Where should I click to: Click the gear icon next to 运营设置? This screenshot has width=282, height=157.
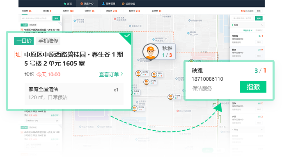(x=123, y=4)
